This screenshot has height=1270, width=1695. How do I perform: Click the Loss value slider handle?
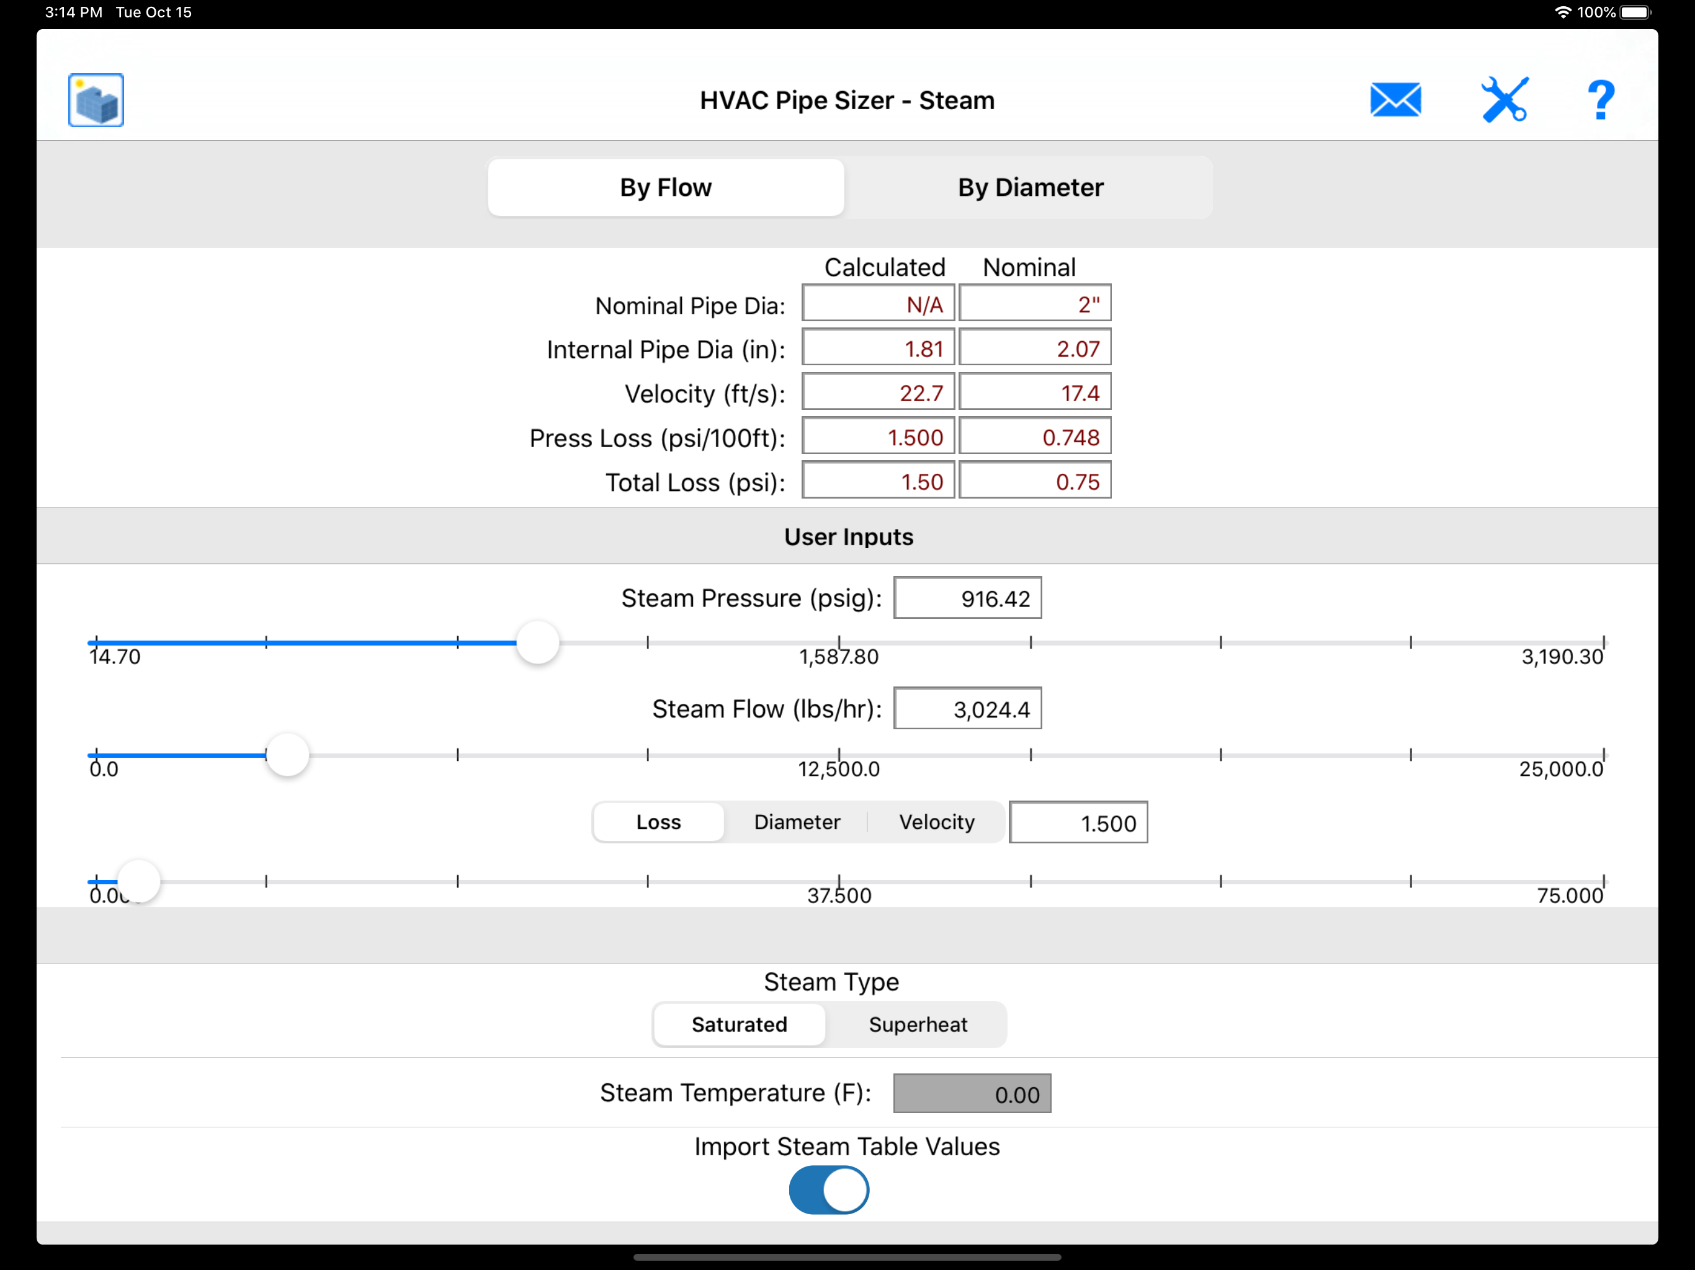pos(139,882)
